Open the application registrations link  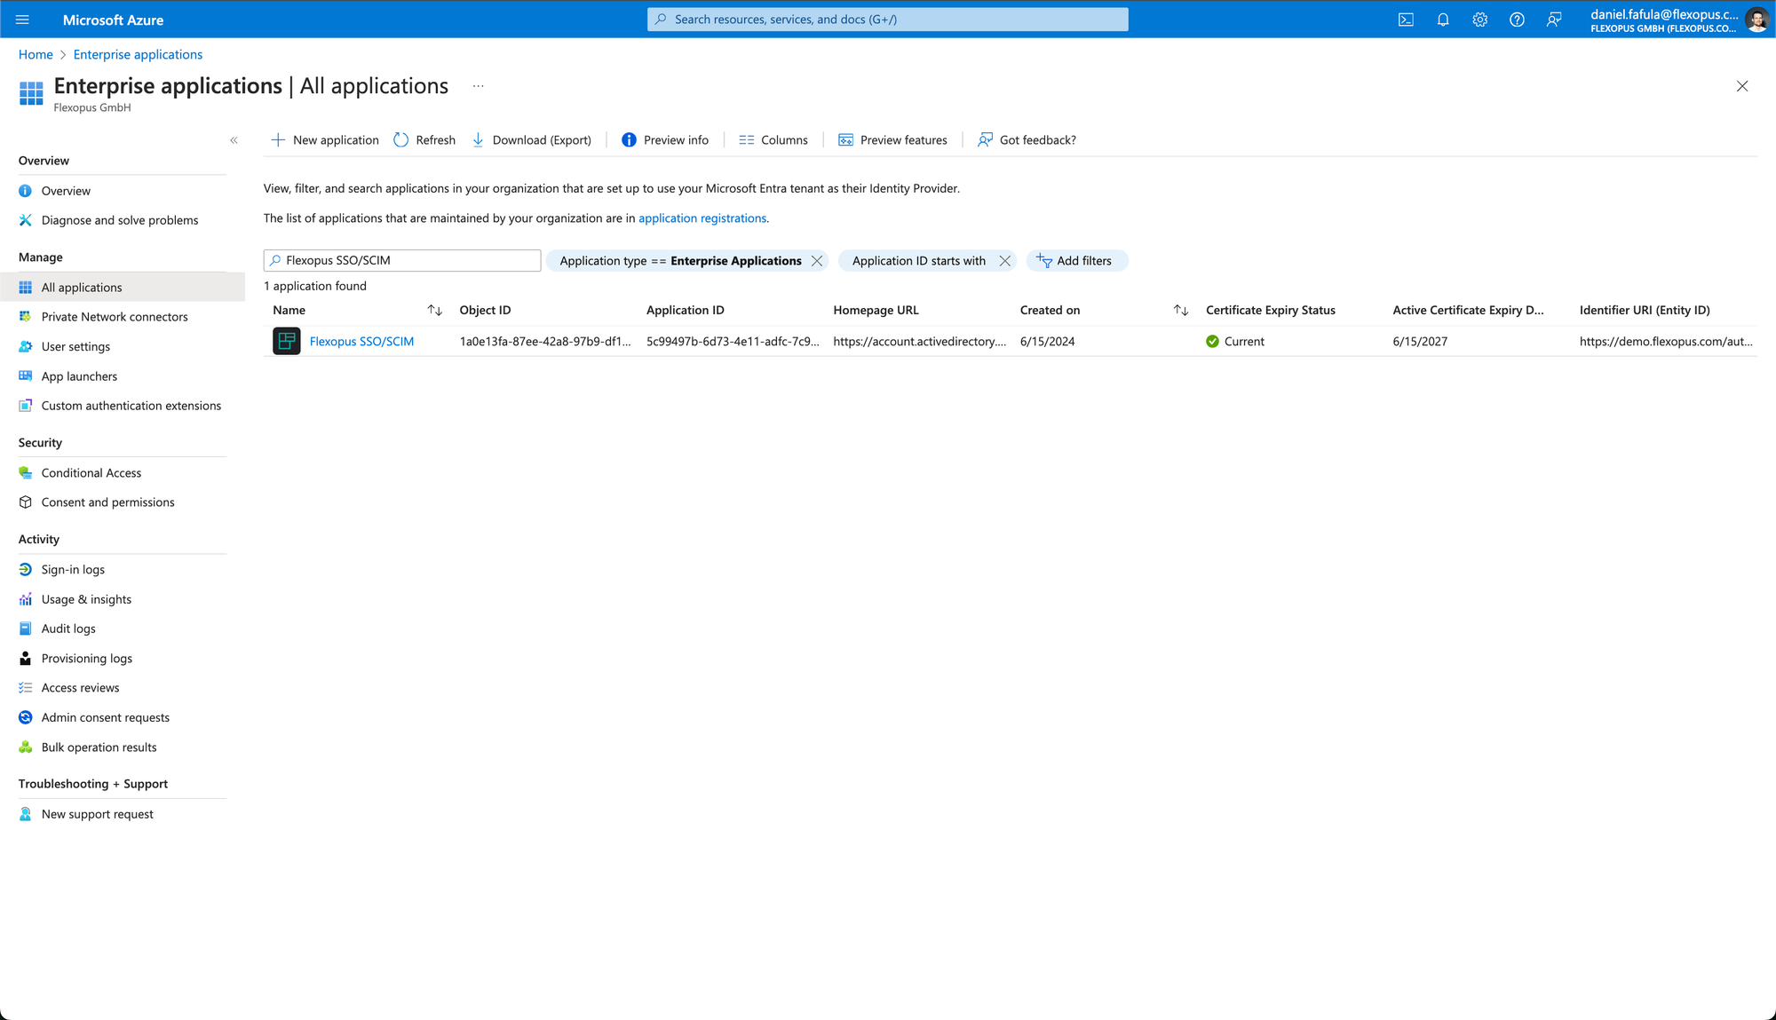tap(702, 218)
